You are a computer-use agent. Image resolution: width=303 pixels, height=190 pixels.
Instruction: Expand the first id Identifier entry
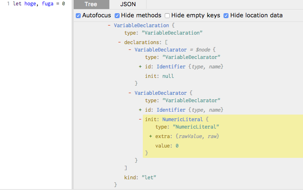click(140, 67)
